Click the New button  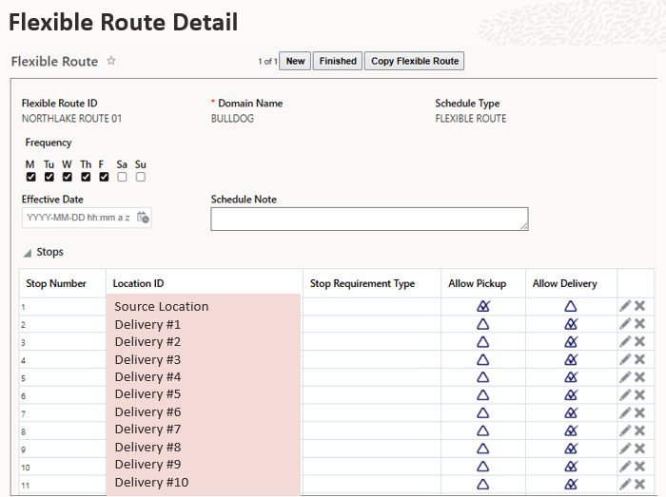295,61
